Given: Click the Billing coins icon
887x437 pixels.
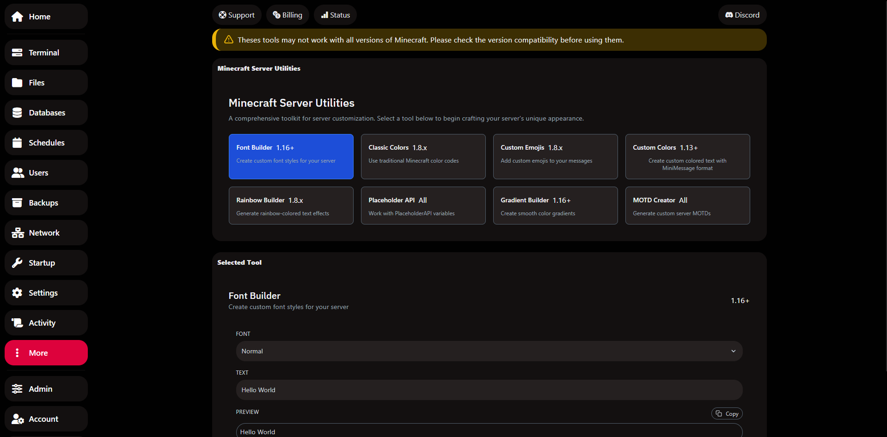Looking at the screenshot, I should pyautogui.click(x=276, y=15).
